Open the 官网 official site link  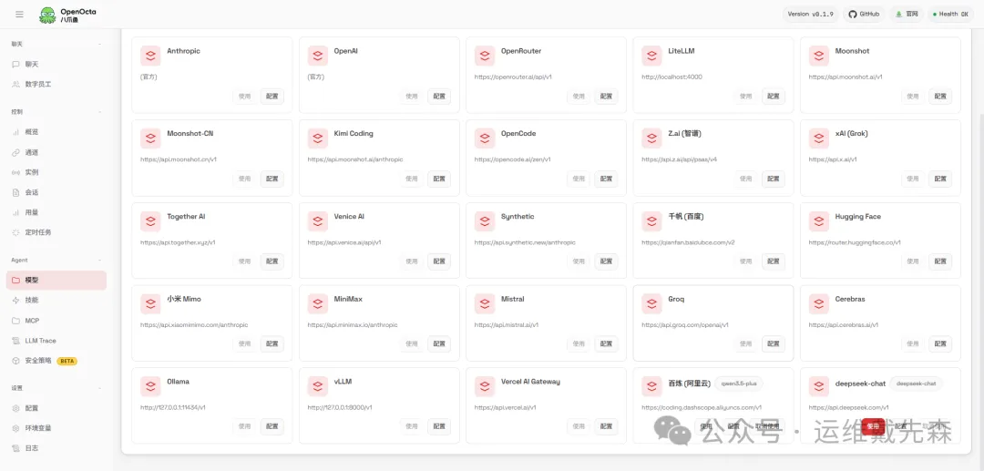point(907,15)
